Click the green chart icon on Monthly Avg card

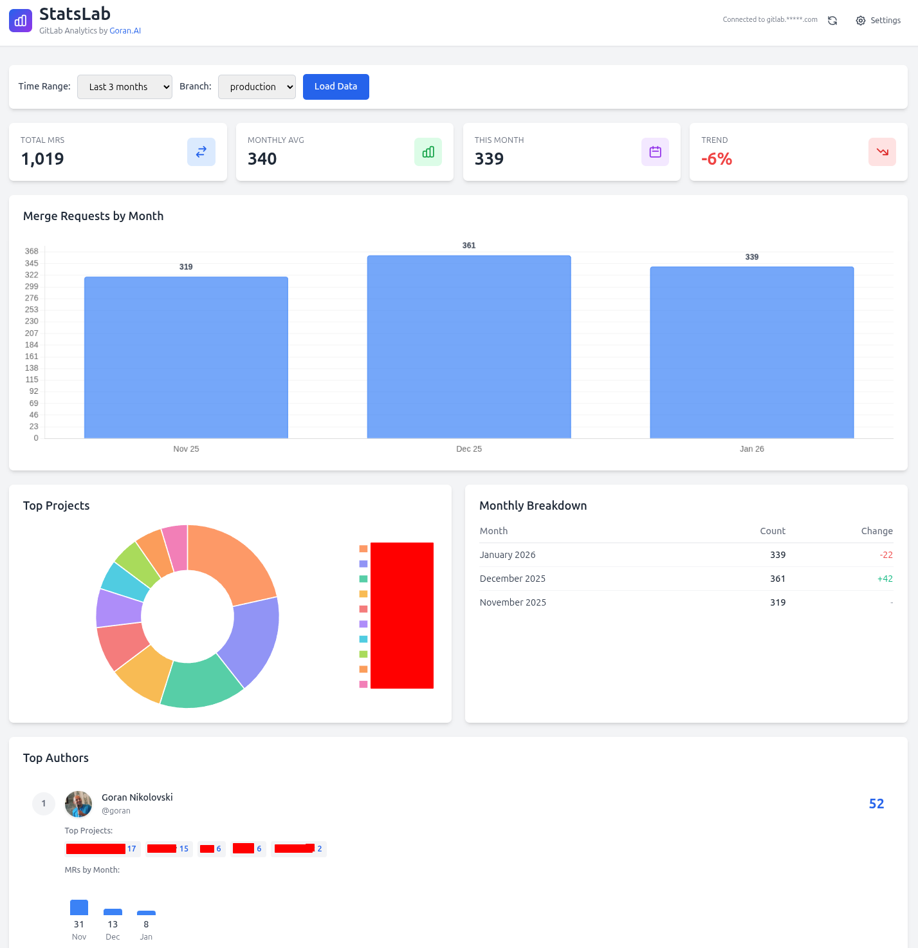428,152
